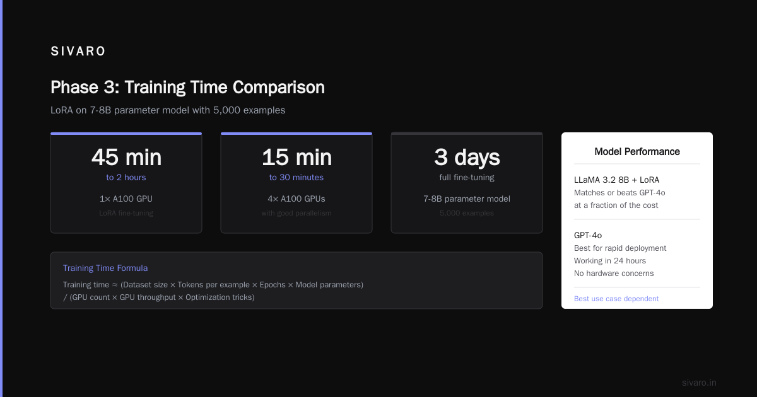Select the 7-8B parameter model label
This screenshot has width=757, height=397.
coord(467,198)
